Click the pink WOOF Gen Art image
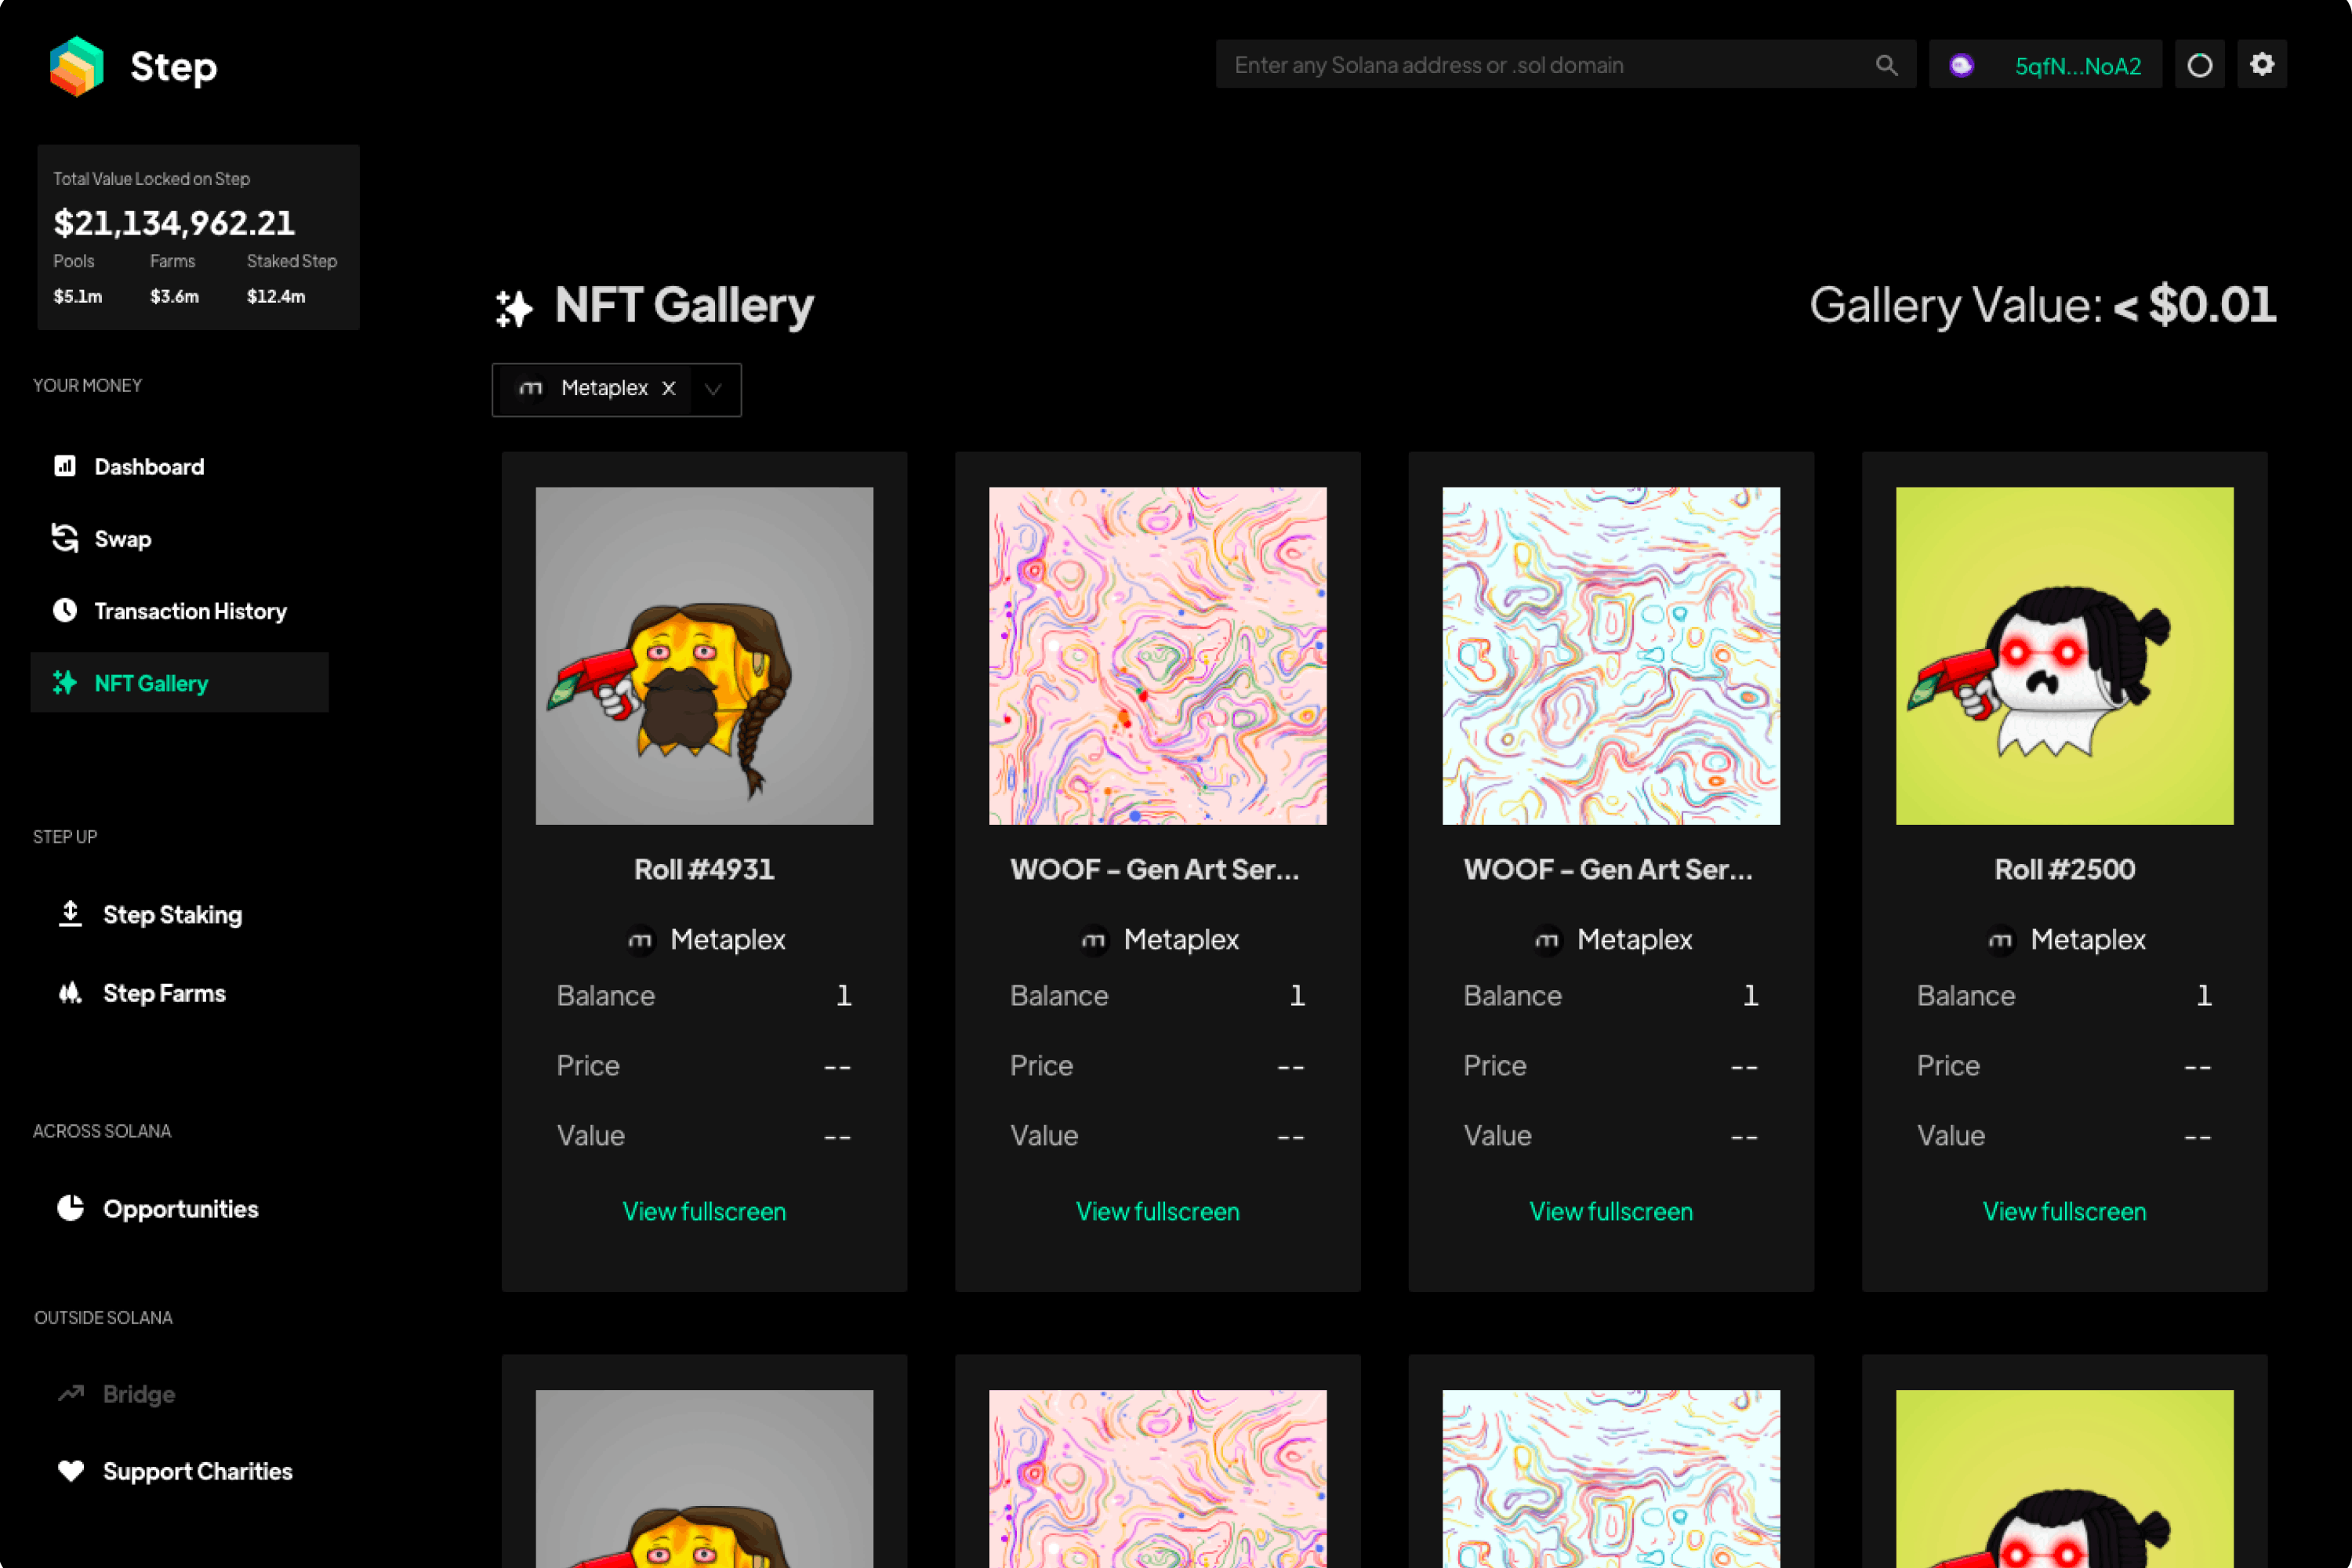This screenshot has width=2352, height=1568. point(1157,655)
